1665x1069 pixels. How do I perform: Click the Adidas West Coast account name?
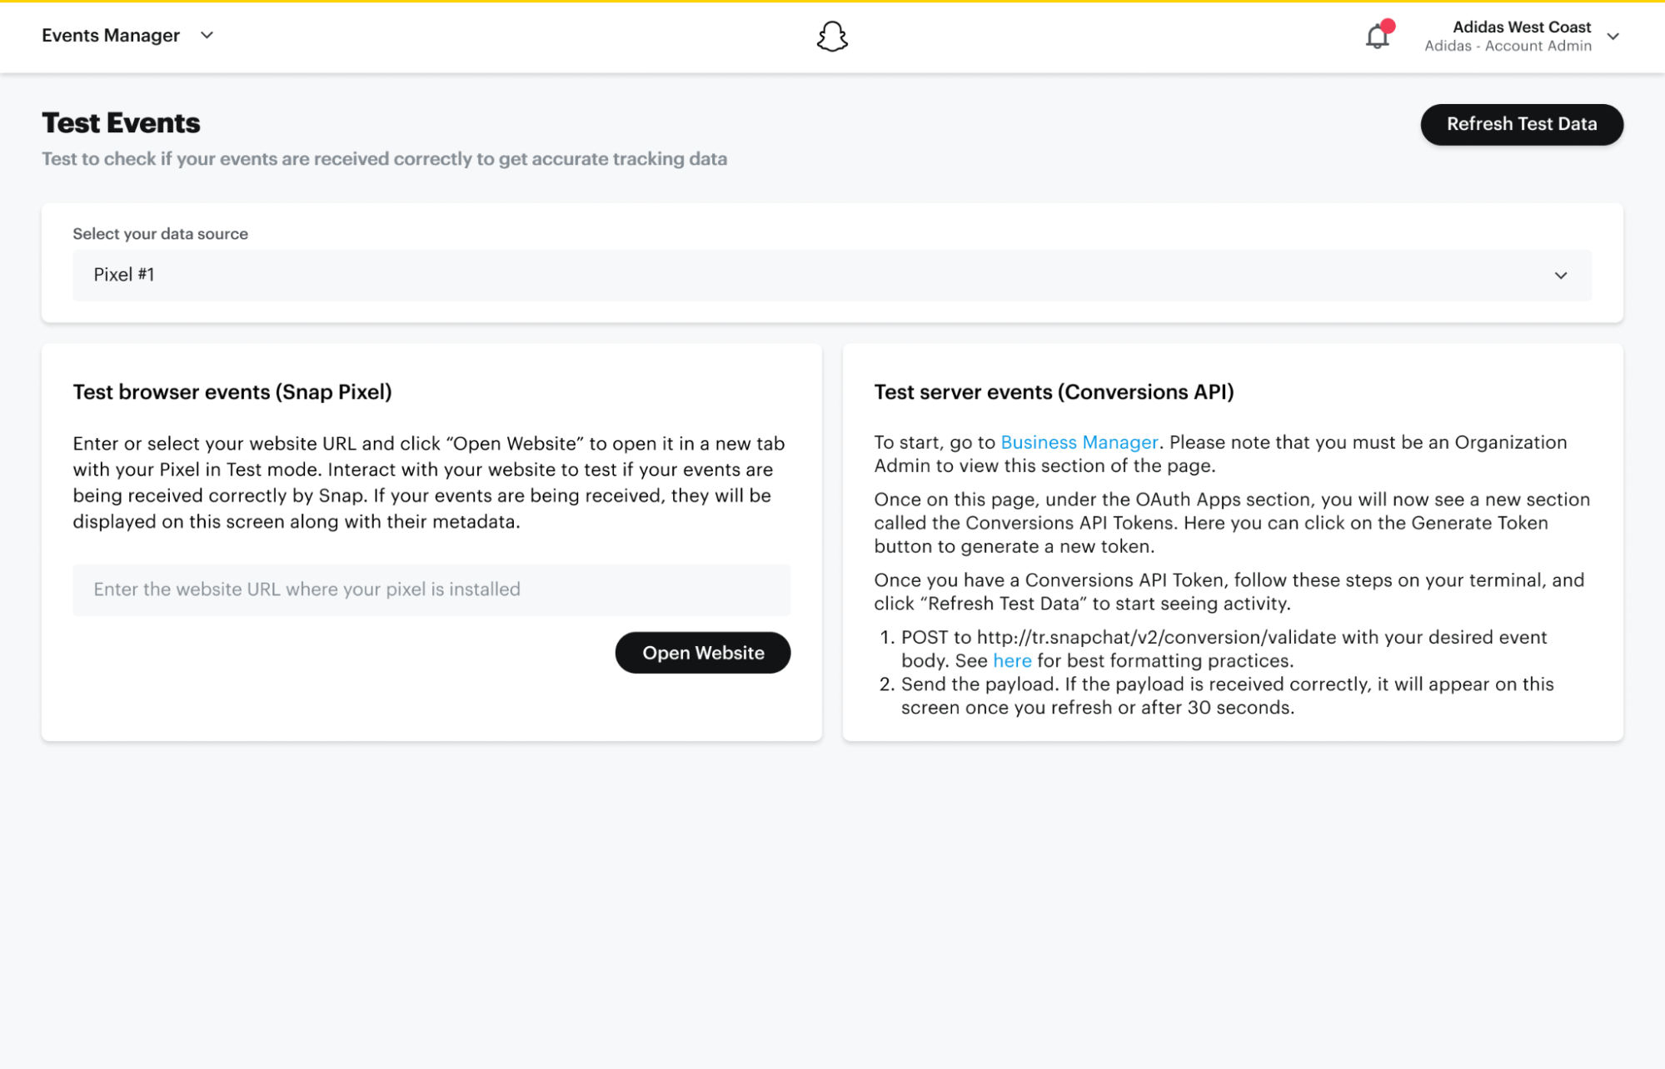tap(1521, 27)
